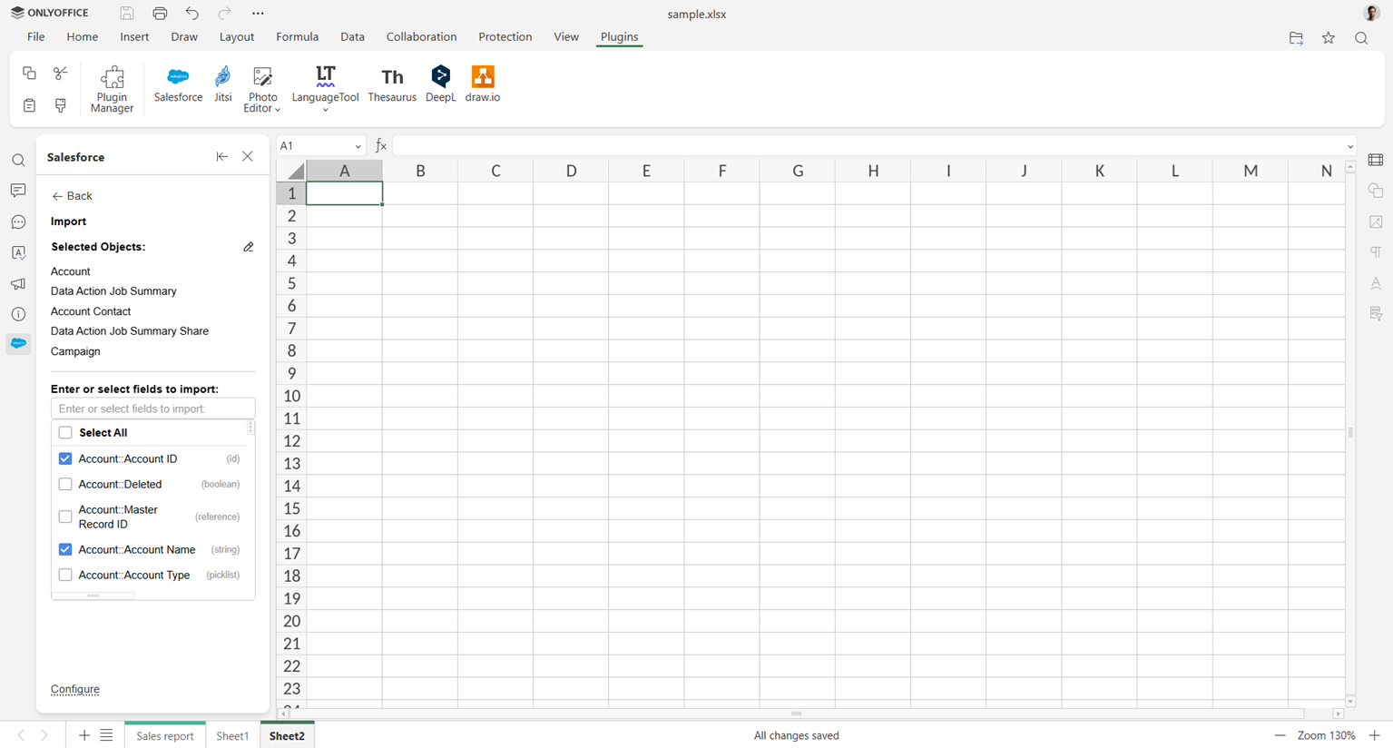The width and height of the screenshot is (1393, 748).
Task: Uncheck the Account::Account Name field
Action: point(65,549)
